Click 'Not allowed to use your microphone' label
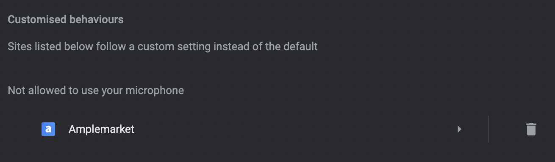The width and height of the screenshot is (555, 162). click(96, 90)
